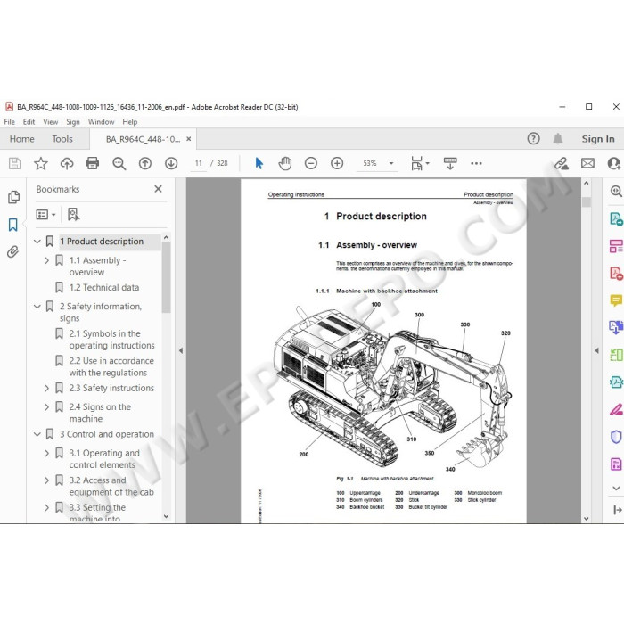Click the document vertical scrollbar thumb

click(587, 201)
